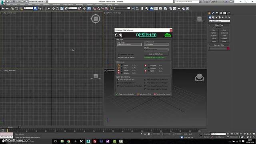Open the Hierarchy command panel tab
The height and width of the screenshot is (144, 256).
(x=217, y=13)
